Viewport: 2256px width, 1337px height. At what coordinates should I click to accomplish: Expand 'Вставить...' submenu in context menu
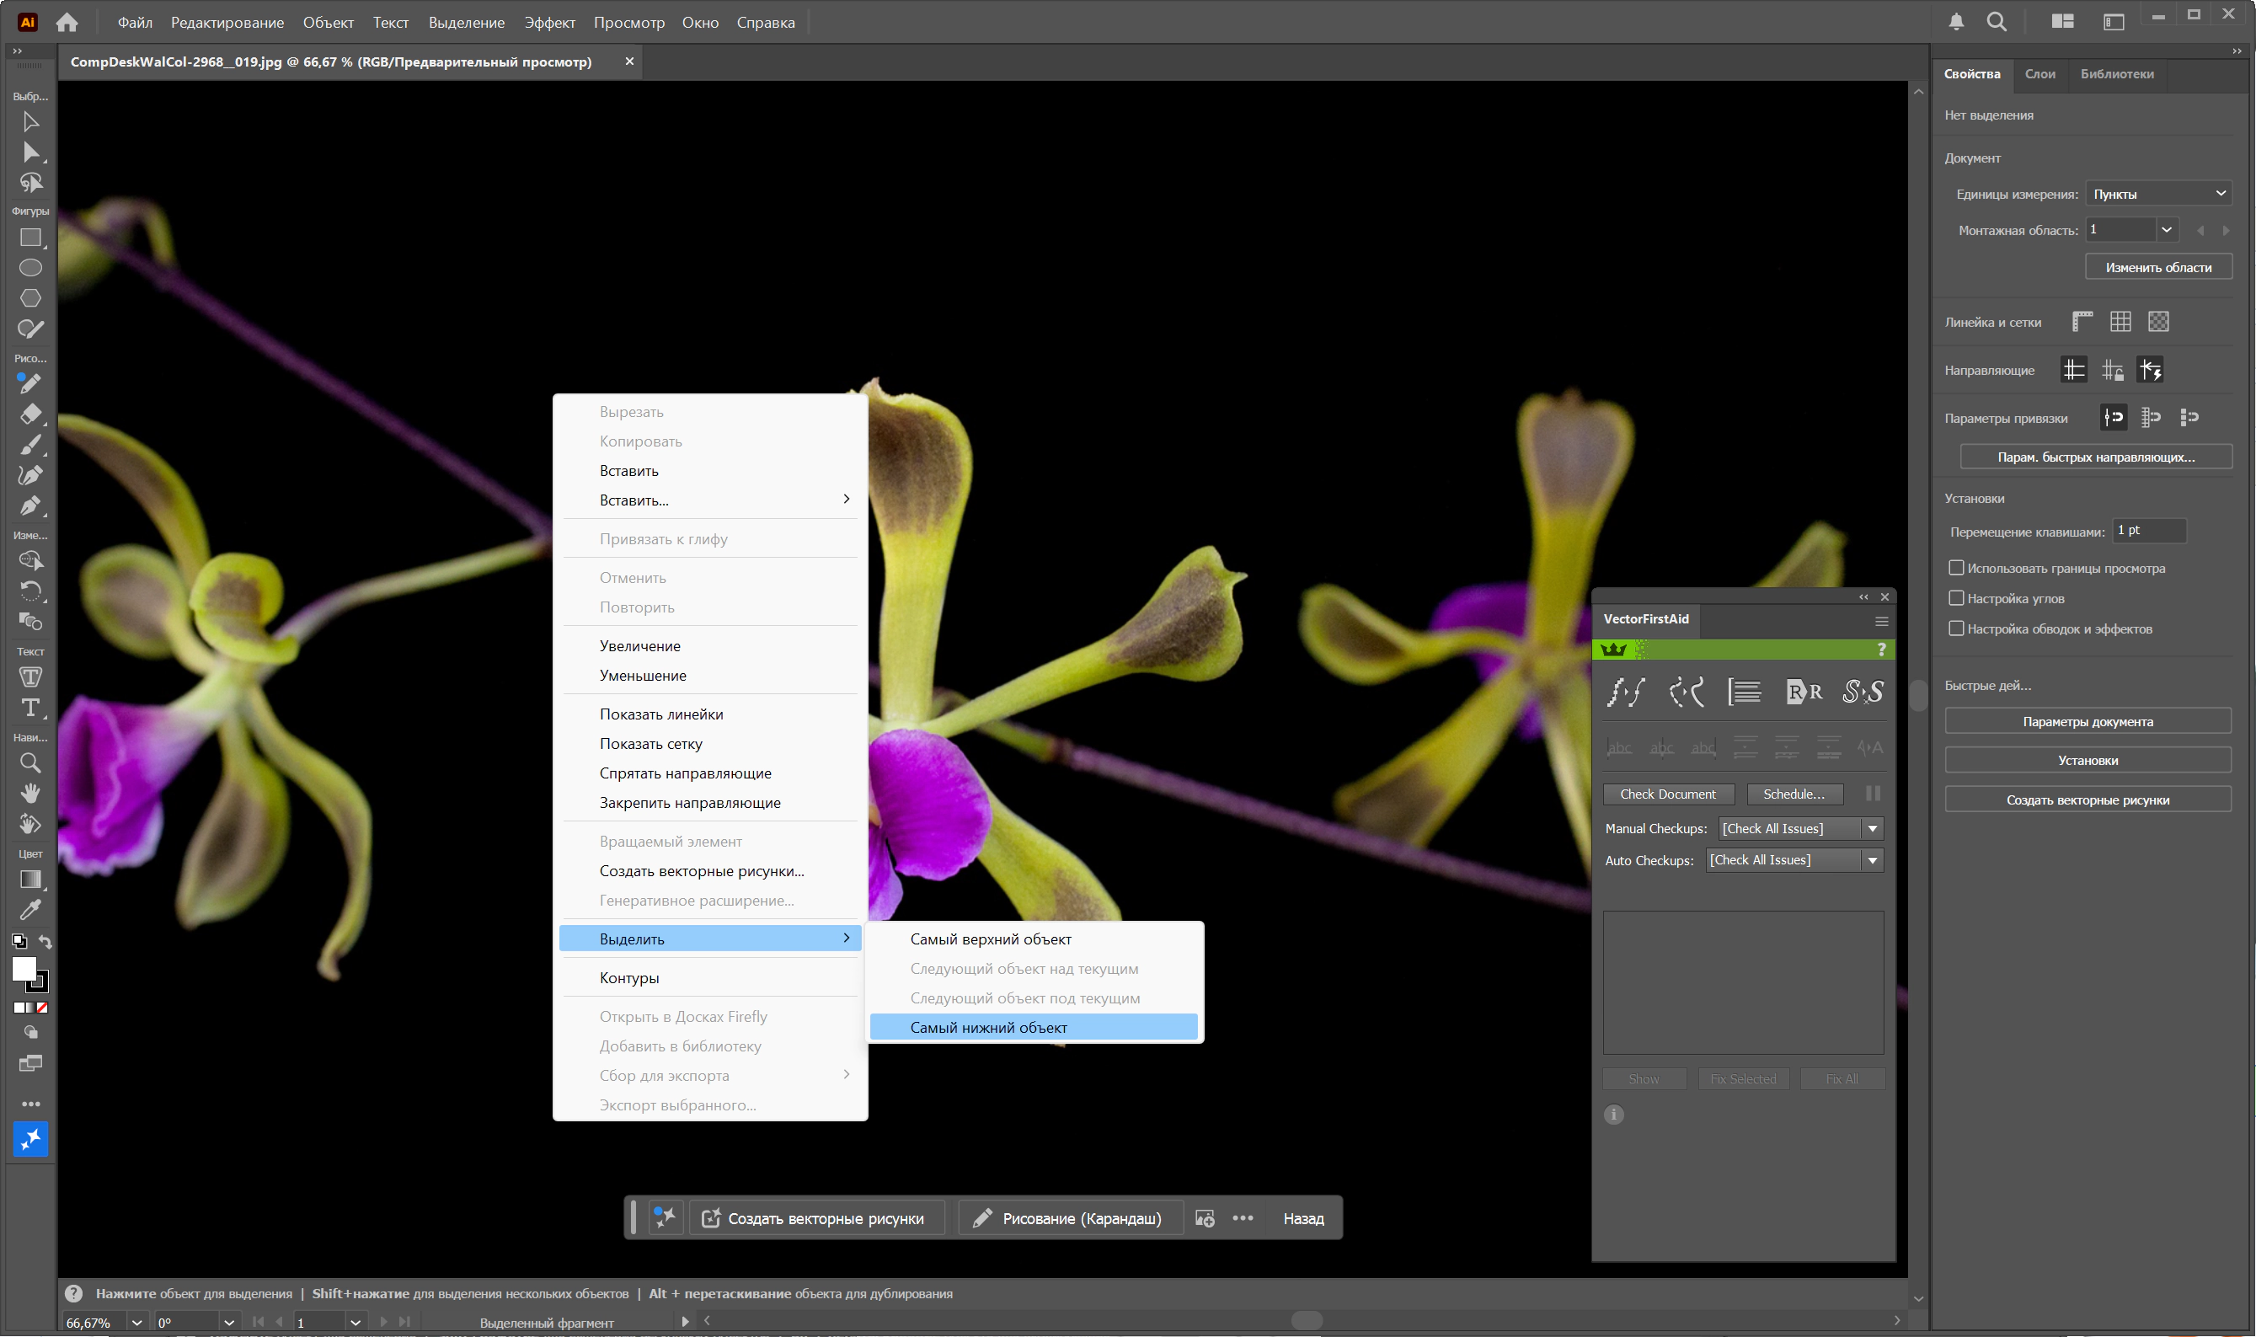709,500
